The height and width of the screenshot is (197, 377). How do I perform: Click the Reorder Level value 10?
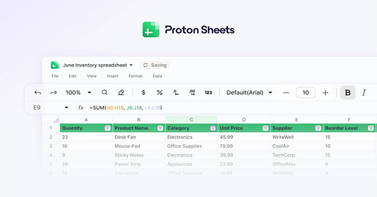click(350, 146)
